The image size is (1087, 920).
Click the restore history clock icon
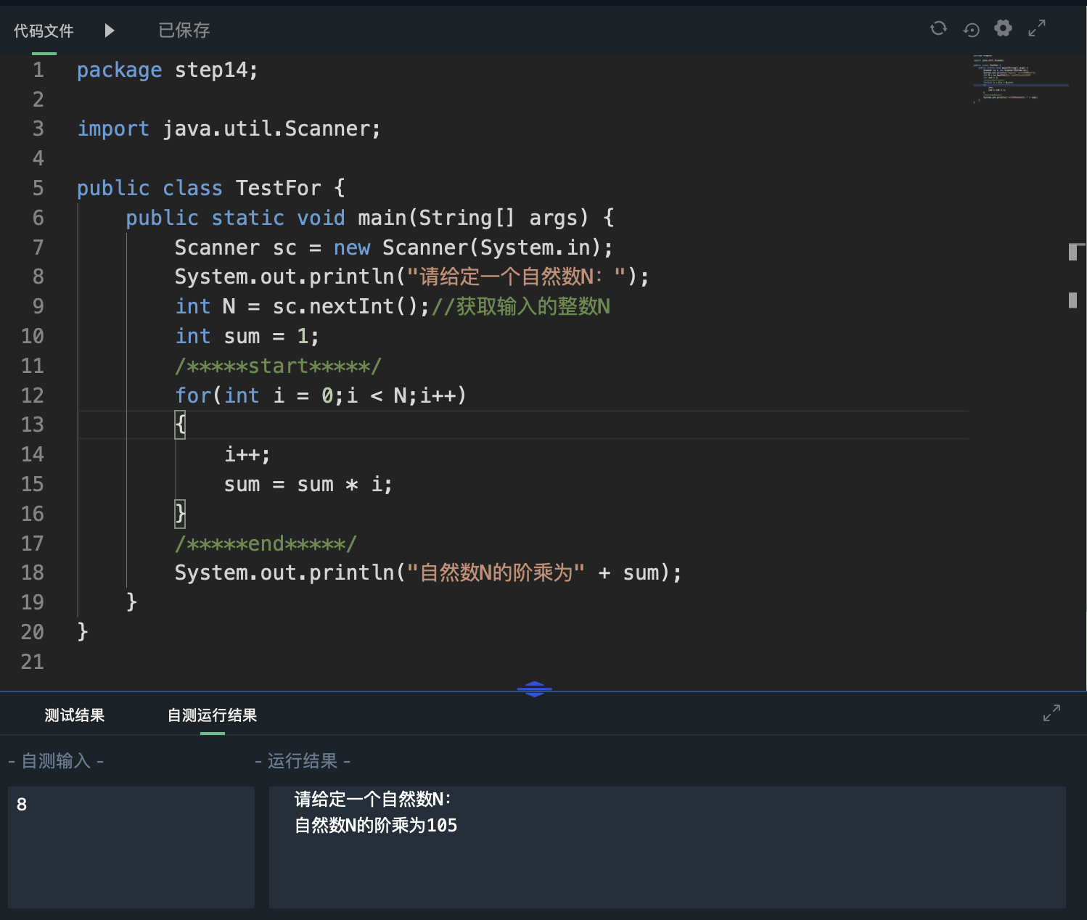tap(971, 30)
